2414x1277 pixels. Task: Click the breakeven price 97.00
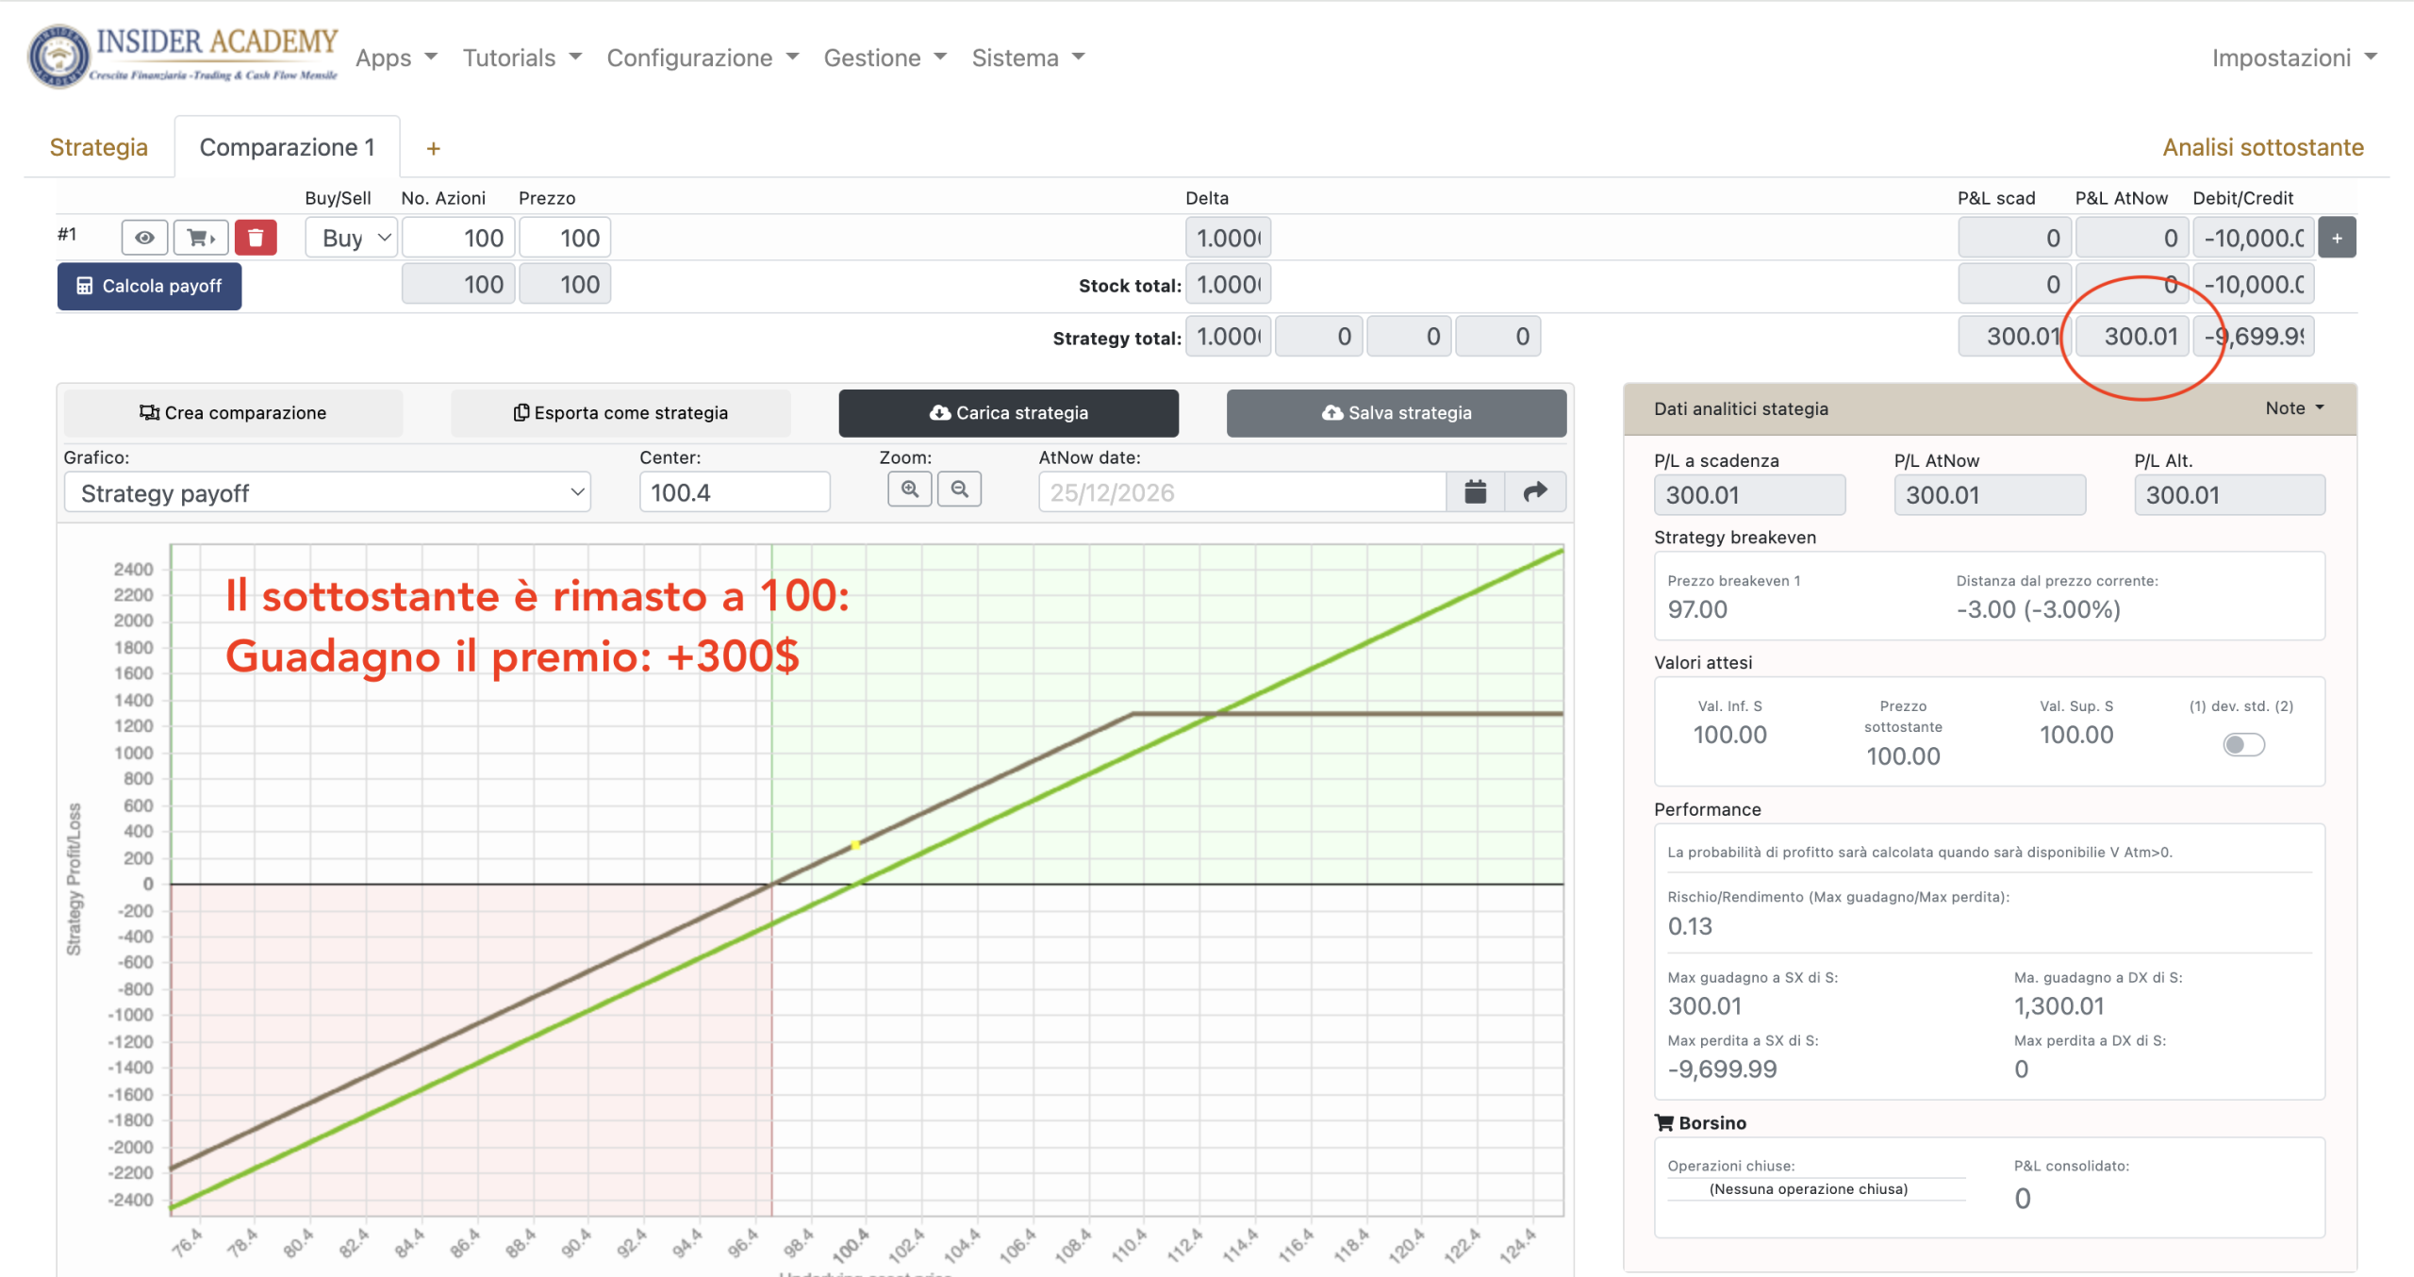(x=1697, y=609)
